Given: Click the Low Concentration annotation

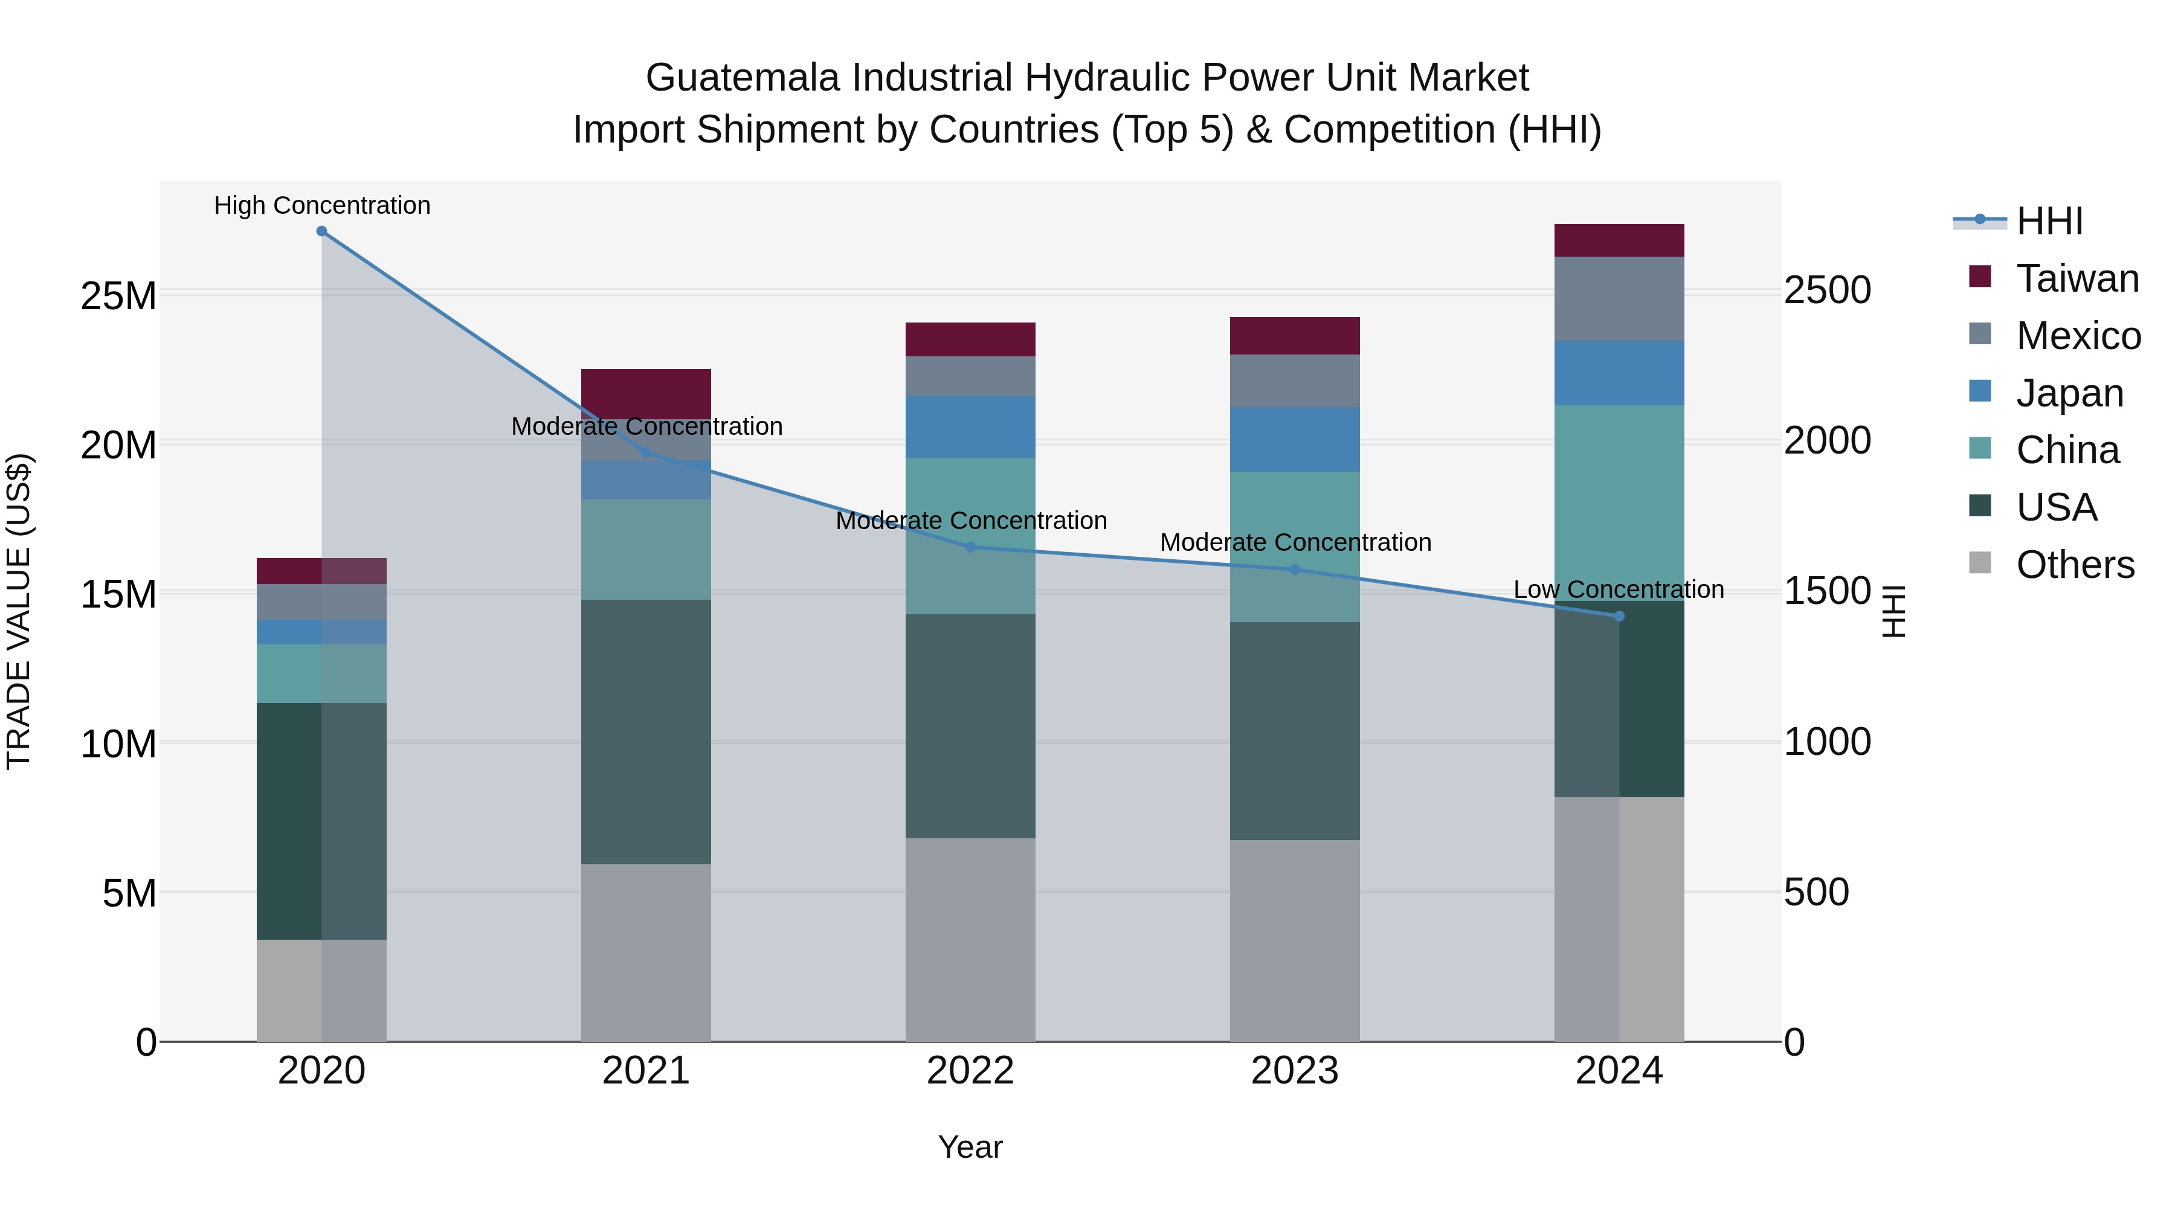Looking at the screenshot, I should 1619,589.
